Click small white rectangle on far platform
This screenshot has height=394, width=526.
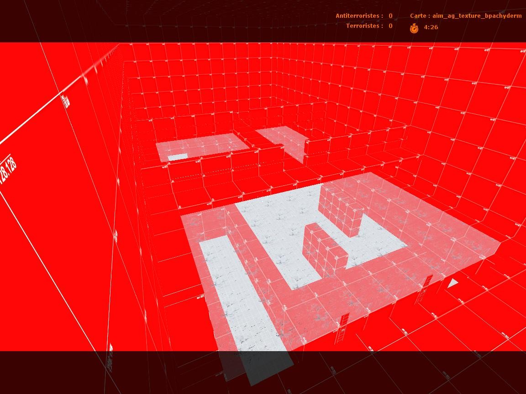[x=178, y=157]
